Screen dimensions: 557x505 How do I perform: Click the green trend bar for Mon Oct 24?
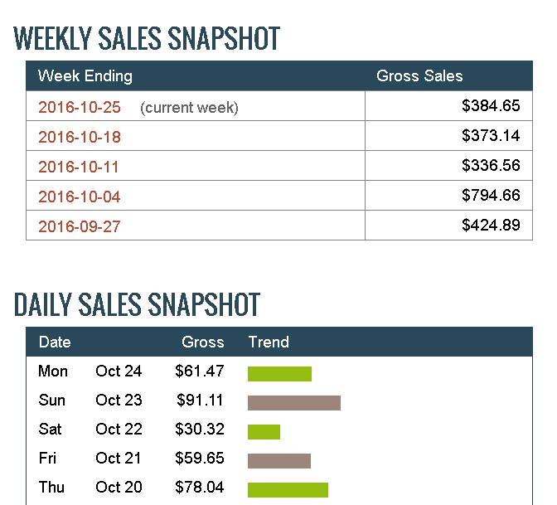tap(279, 374)
